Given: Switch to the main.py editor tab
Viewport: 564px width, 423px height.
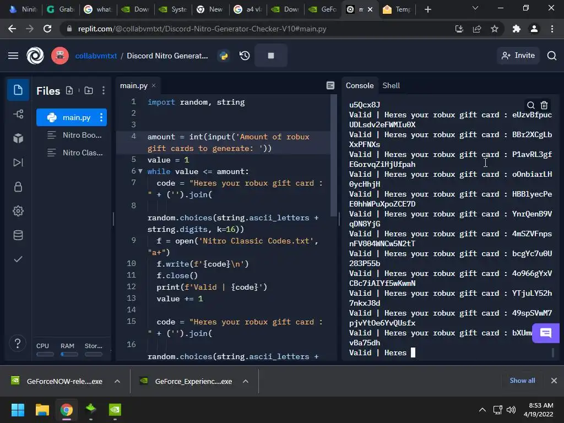Looking at the screenshot, I should (x=134, y=85).
